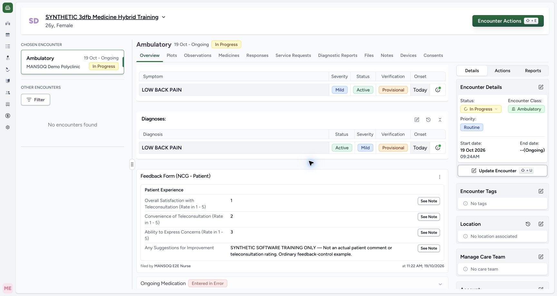Image resolution: width=557 pixels, height=296 pixels.
Task: Open In Progress status dropdown
Action: coord(481,109)
